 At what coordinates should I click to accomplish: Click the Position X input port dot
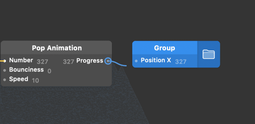[x=136, y=61]
